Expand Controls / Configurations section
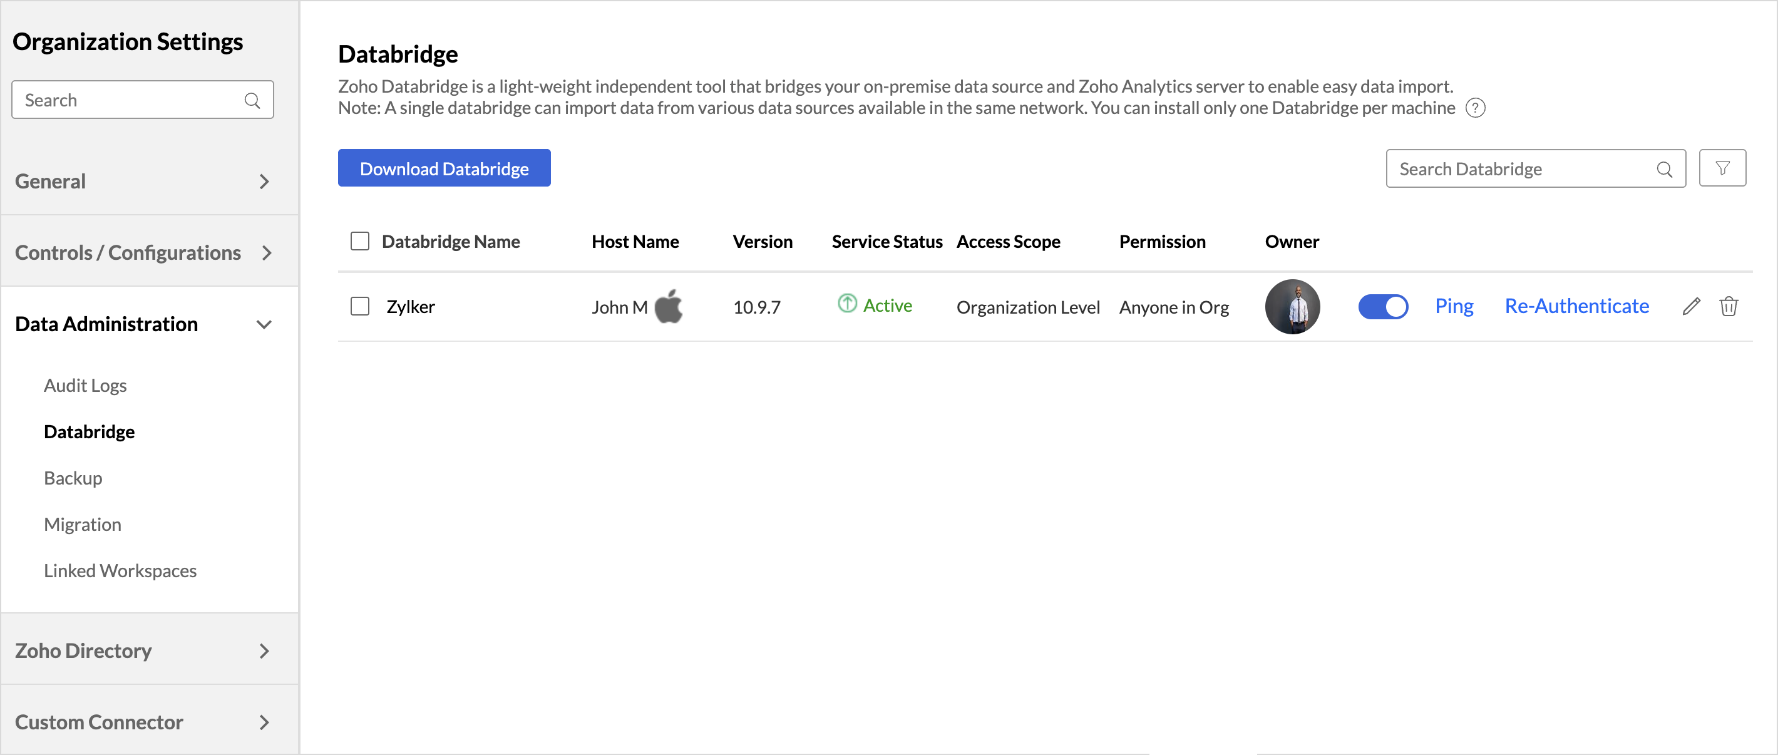 pyautogui.click(x=267, y=254)
